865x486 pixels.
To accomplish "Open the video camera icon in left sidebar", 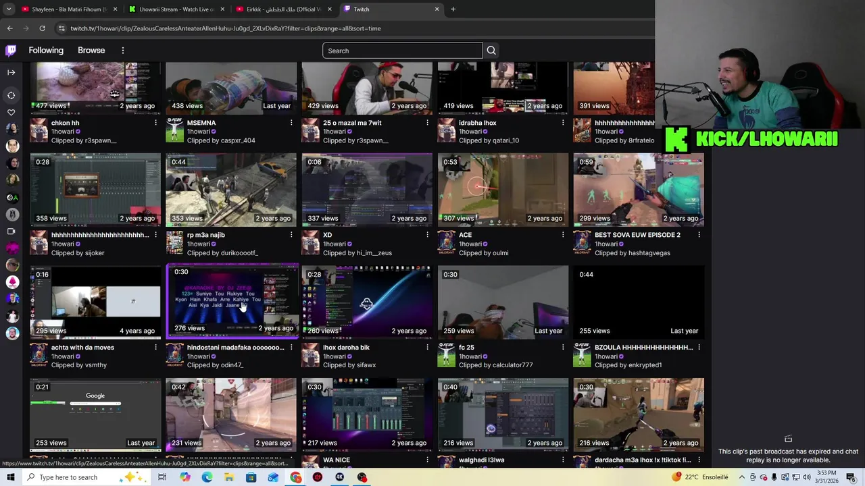I will 11,232.
